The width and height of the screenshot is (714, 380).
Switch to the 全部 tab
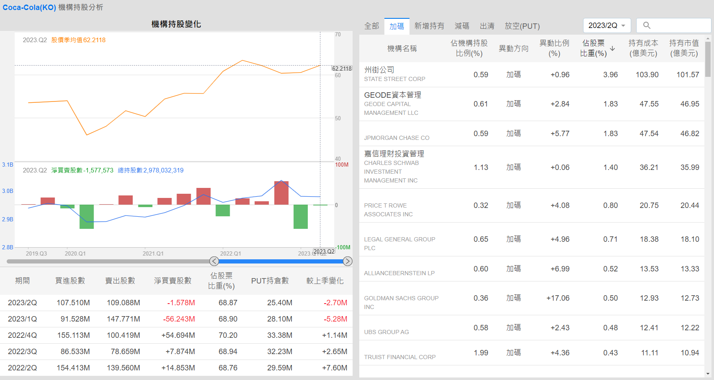pyautogui.click(x=371, y=26)
